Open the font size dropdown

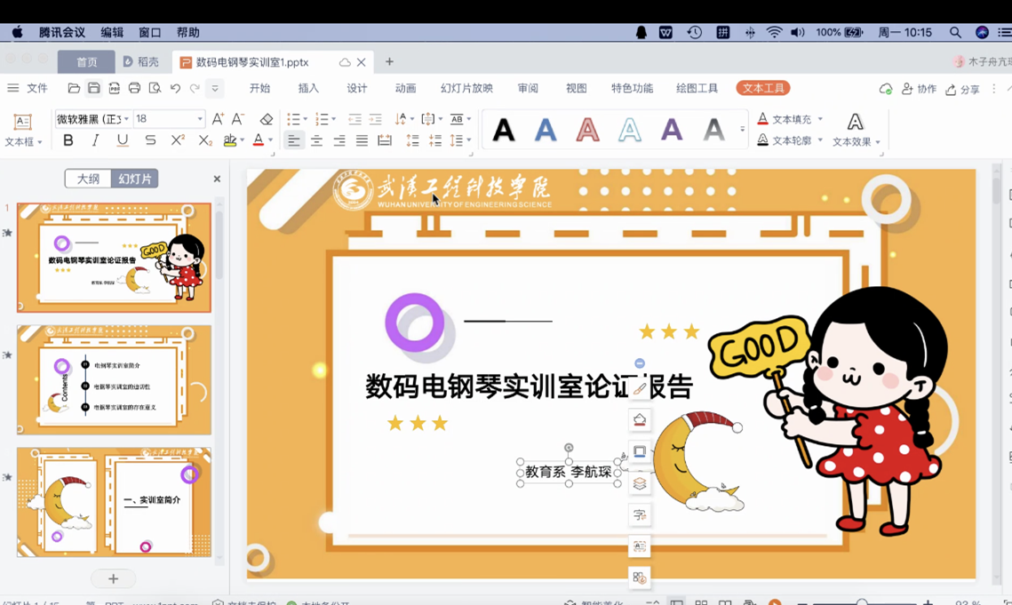pyautogui.click(x=200, y=119)
